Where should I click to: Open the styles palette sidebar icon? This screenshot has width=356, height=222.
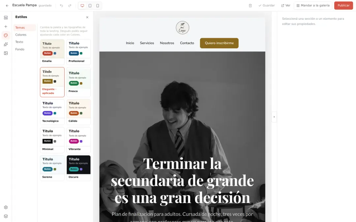pos(6,35)
